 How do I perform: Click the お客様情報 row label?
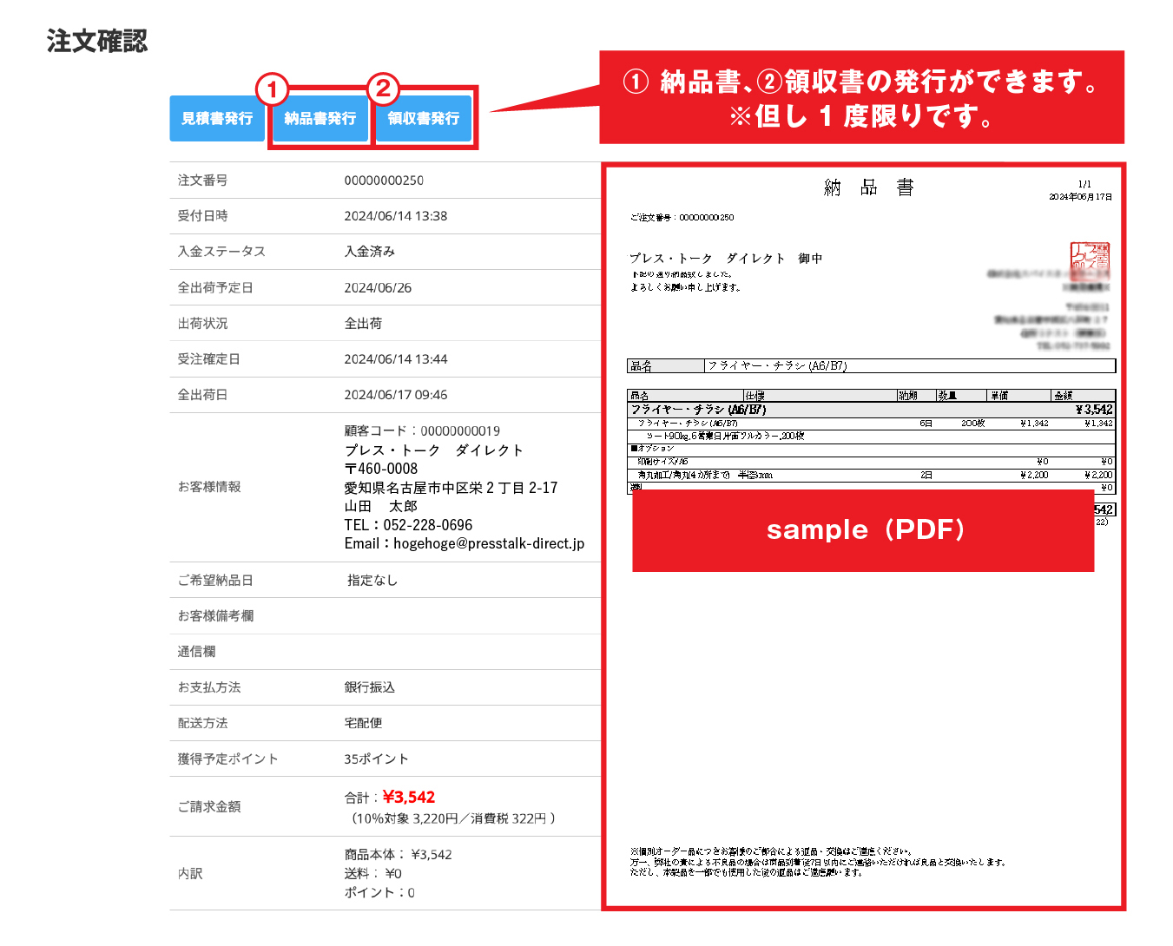[209, 487]
